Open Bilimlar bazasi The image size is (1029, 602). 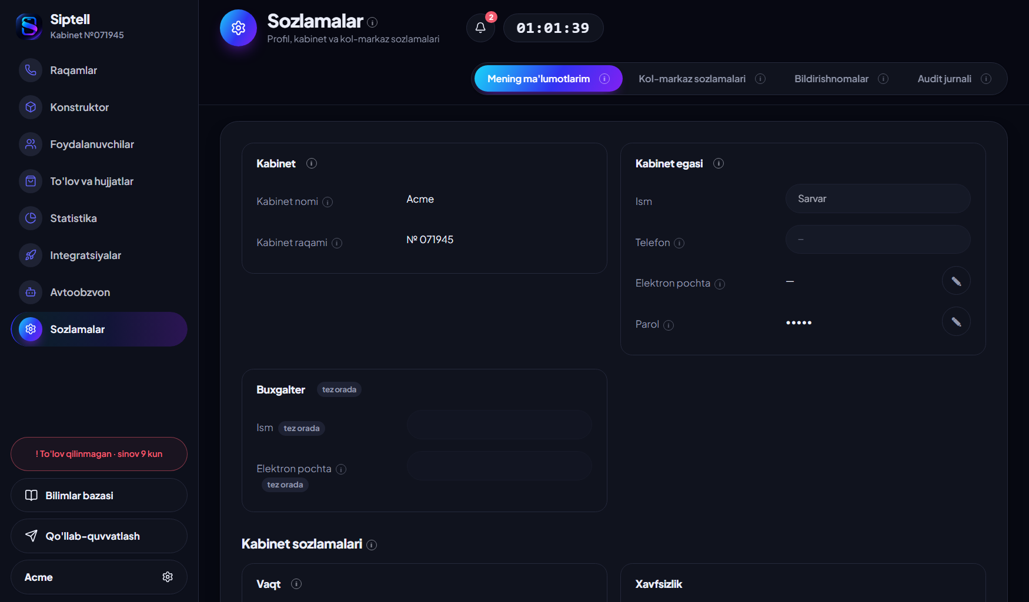(x=99, y=495)
